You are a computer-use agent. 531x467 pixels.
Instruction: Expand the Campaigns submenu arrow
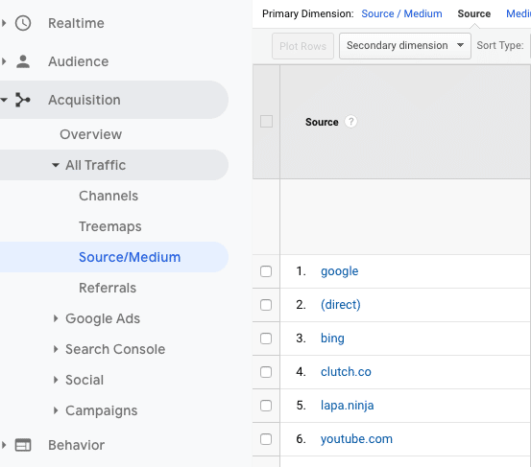[56, 410]
